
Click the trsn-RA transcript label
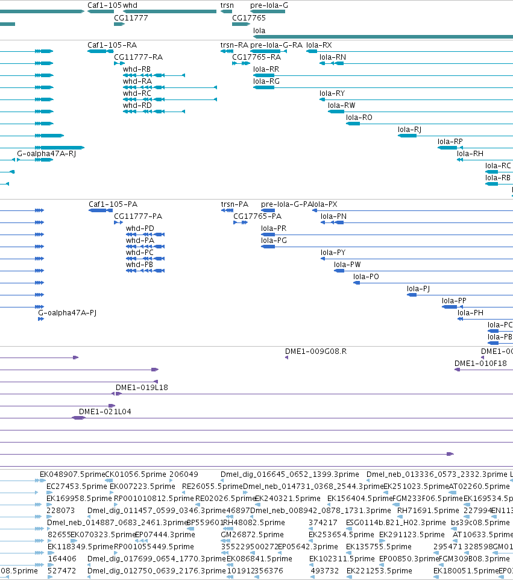pos(234,45)
